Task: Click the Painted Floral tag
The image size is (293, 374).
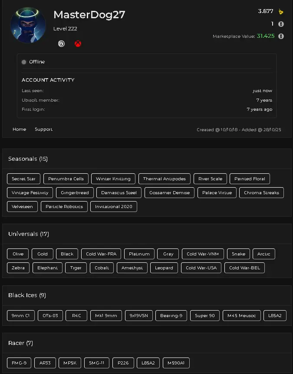Action: [250, 179]
